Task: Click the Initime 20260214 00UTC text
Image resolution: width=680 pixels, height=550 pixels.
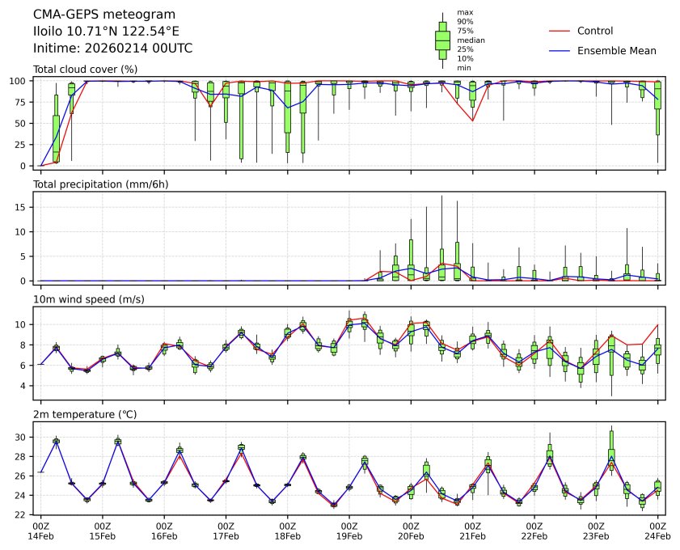Action: tap(112, 49)
